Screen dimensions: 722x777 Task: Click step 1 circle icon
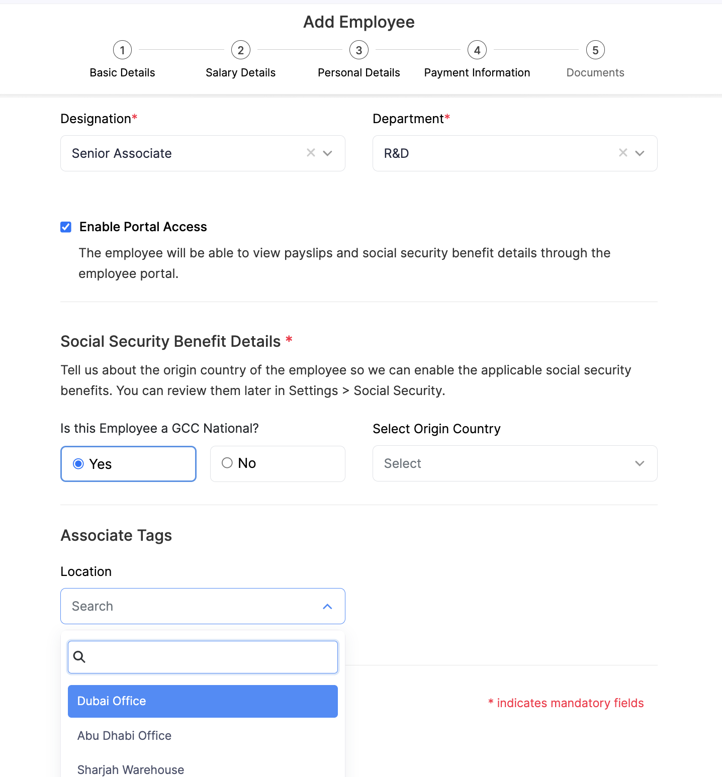122,50
